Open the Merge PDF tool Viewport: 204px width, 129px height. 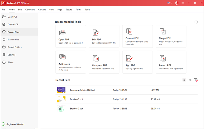click(163, 31)
